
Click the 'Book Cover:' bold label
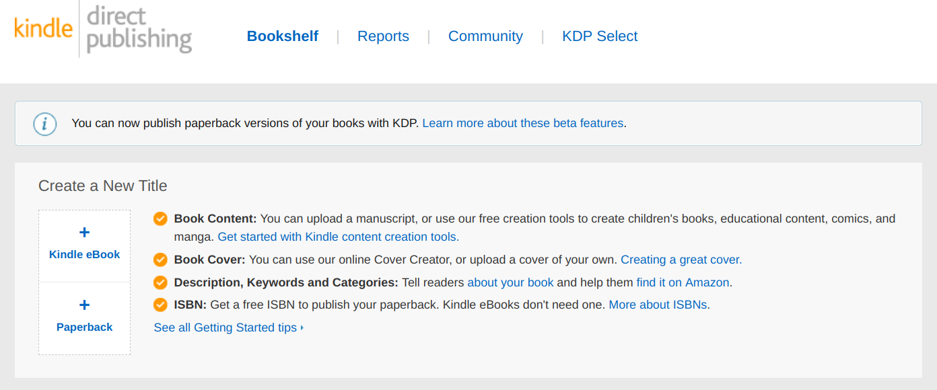(210, 260)
